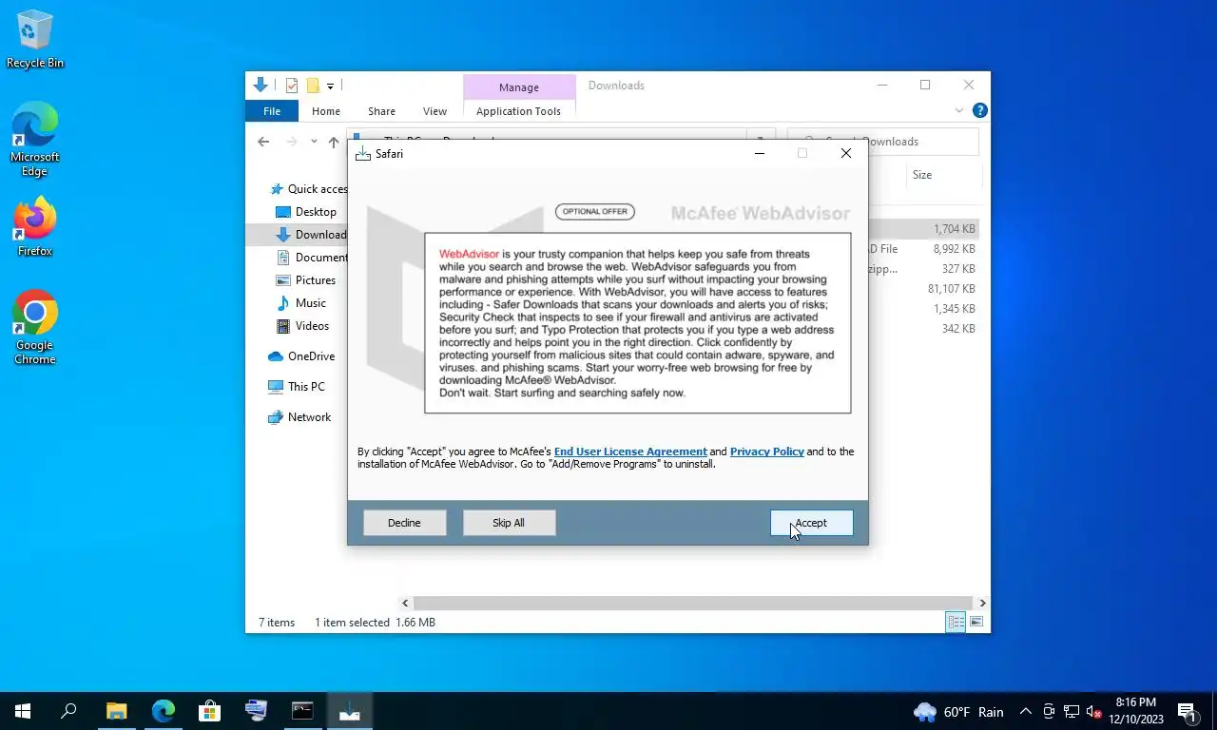Open Music folder in navigation pane
1217x730 pixels.
(x=301, y=303)
